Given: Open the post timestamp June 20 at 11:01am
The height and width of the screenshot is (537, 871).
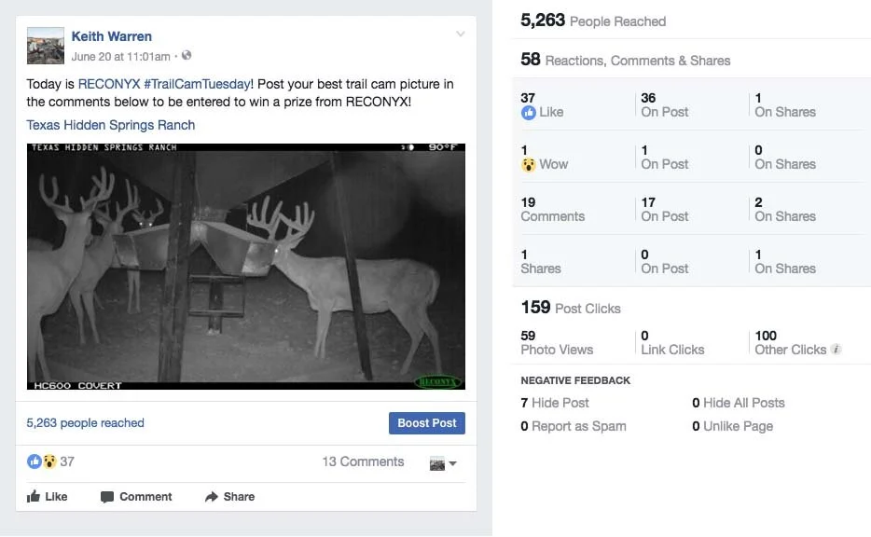Looking at the screenshot, I should tap(120, 57).
